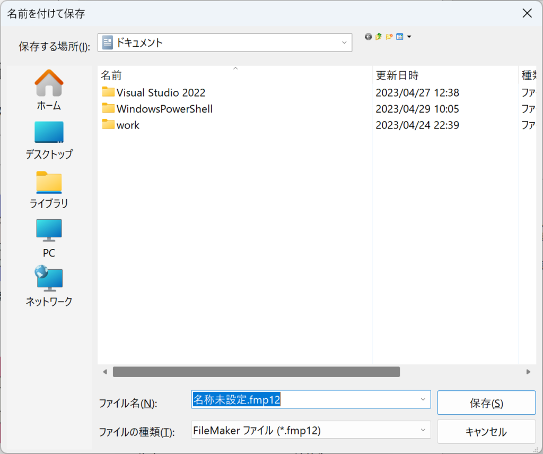Open ライブラリ from the sidebar
Image resolution: width=543 pixels, height=454 pixels.
click(x=49, y=190)
